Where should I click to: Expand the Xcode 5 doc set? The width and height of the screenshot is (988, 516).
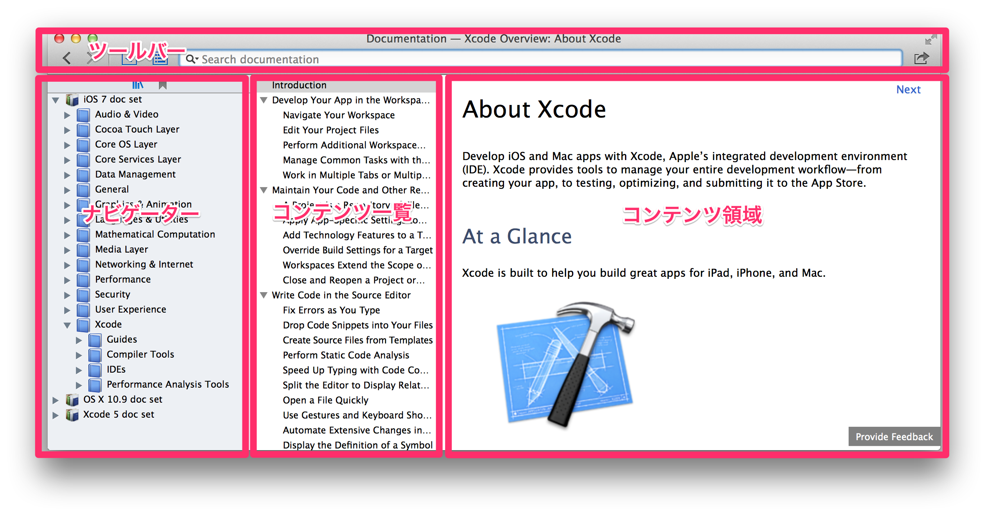click(55, 415)
